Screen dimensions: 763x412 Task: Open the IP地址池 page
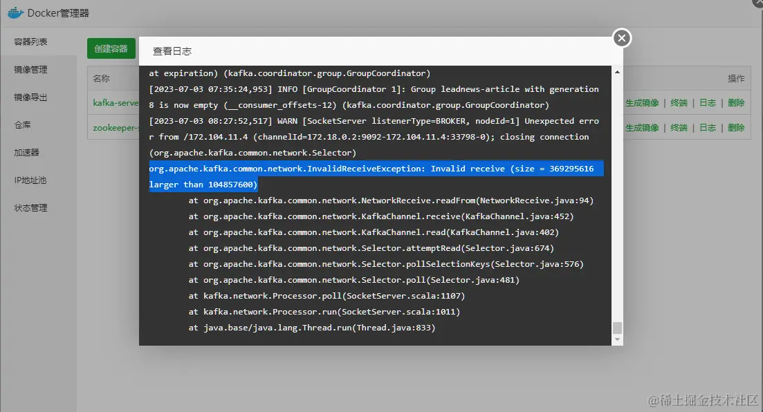(31, 180)
